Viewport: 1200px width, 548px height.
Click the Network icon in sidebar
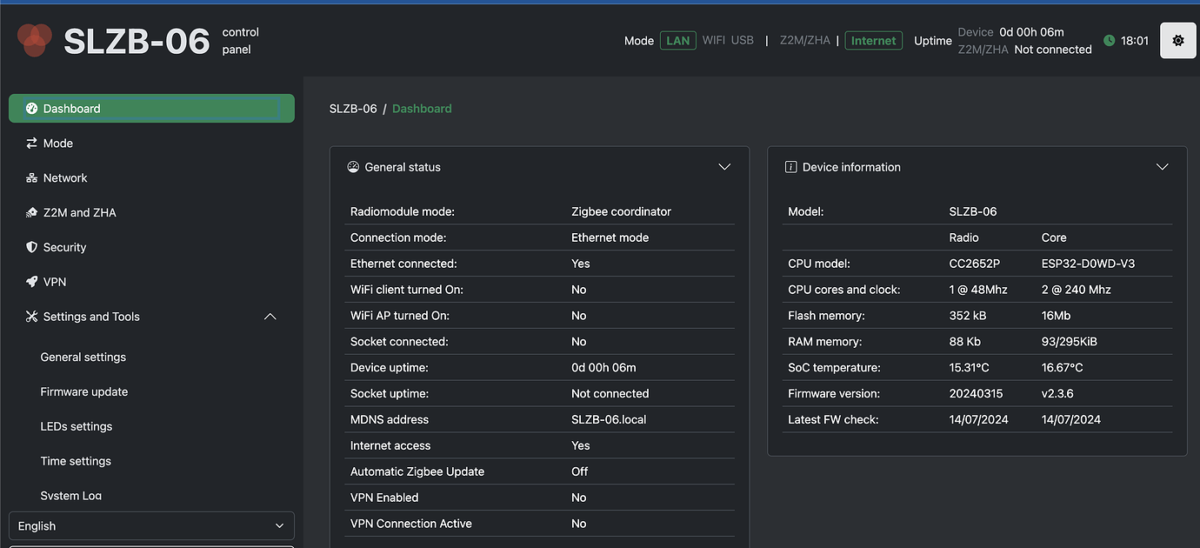32,178
